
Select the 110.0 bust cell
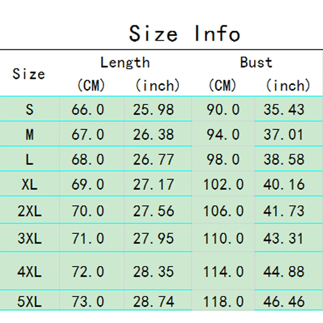(223, 239)
